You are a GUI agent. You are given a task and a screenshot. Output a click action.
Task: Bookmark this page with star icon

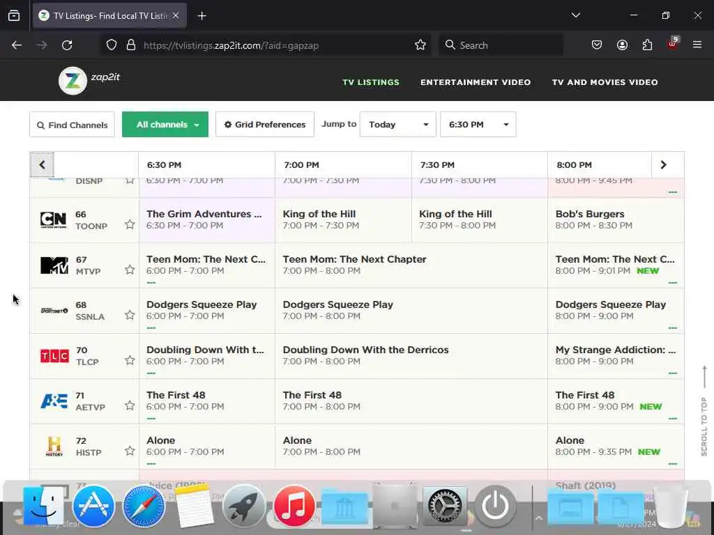(420, 45)
